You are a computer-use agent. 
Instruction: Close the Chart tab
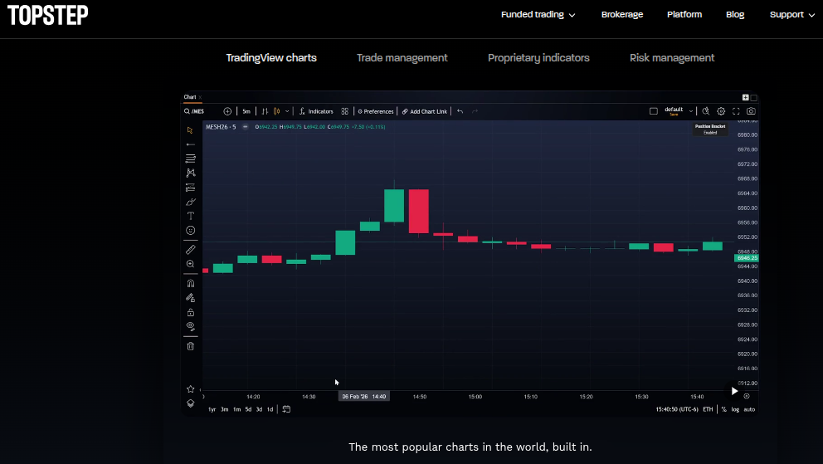coord(200,97)
